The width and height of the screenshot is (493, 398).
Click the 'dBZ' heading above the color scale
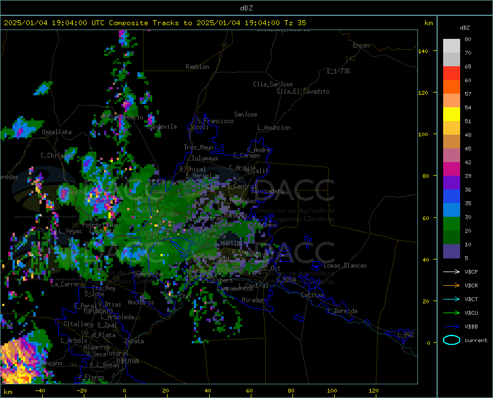pos(465,27)
